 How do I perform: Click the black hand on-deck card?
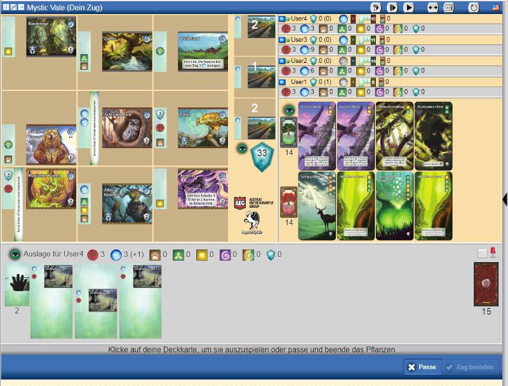17,284
